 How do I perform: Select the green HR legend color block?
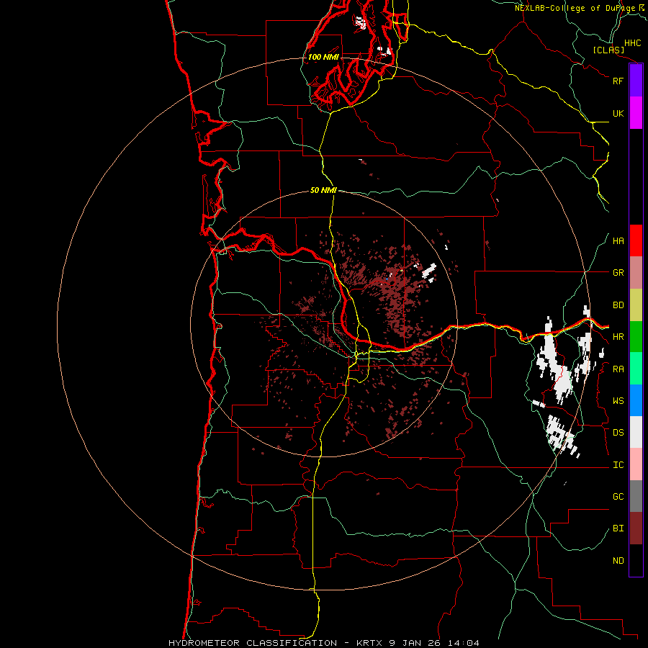pos(636,337)
